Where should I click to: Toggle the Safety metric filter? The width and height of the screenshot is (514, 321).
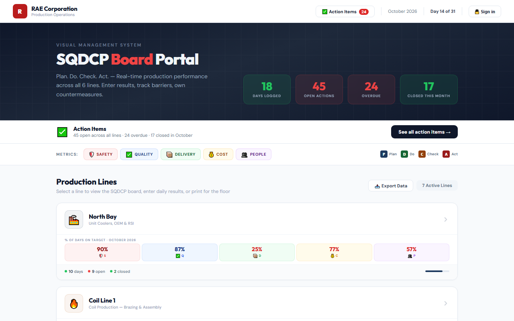click(100, 154)
